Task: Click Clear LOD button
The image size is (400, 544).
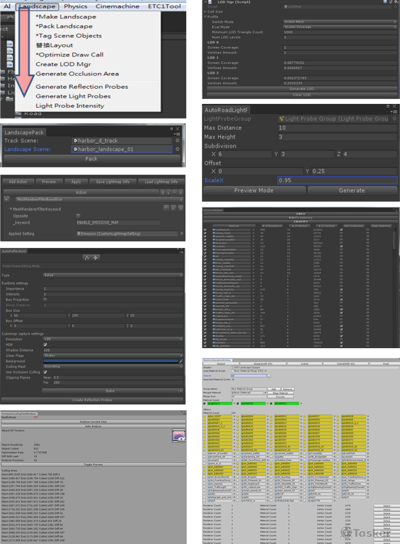Action: 301,95
